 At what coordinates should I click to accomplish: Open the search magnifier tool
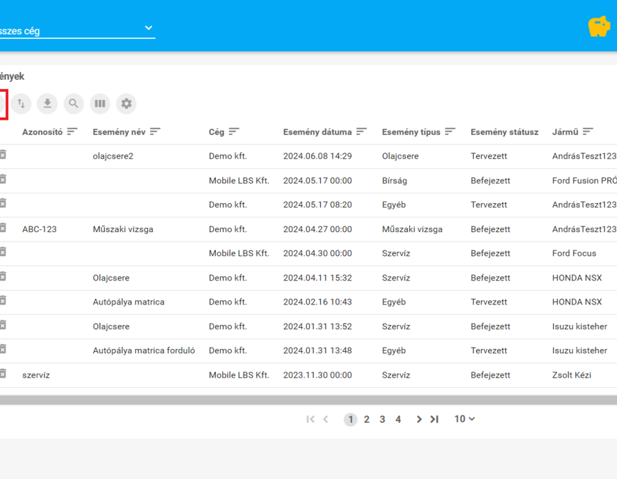(73, 103)
